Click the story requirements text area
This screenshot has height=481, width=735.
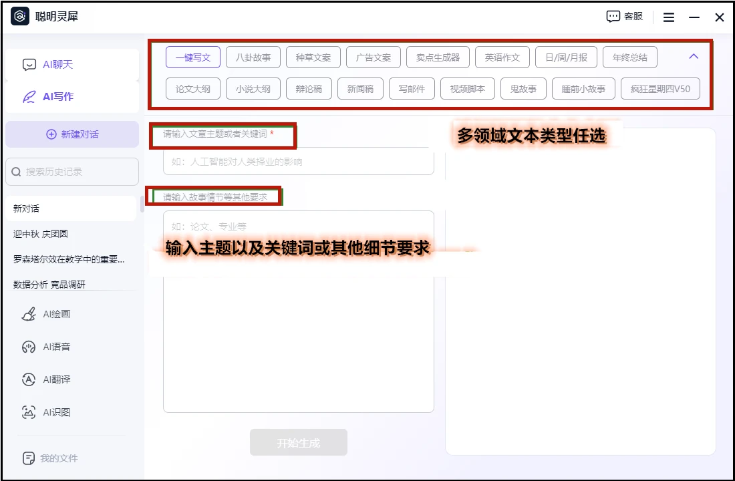[x=299, y=312]
